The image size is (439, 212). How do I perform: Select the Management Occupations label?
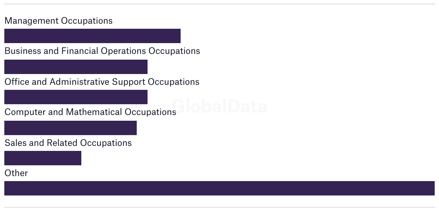pyautogui.click(x=58, y=21)
